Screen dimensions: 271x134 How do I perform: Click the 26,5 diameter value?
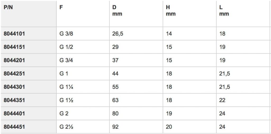click(118, 34)
